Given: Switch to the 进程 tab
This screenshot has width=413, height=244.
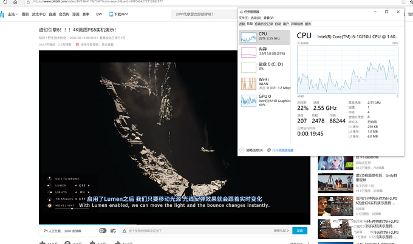Looking at the screenshot, I should [242, 24].
